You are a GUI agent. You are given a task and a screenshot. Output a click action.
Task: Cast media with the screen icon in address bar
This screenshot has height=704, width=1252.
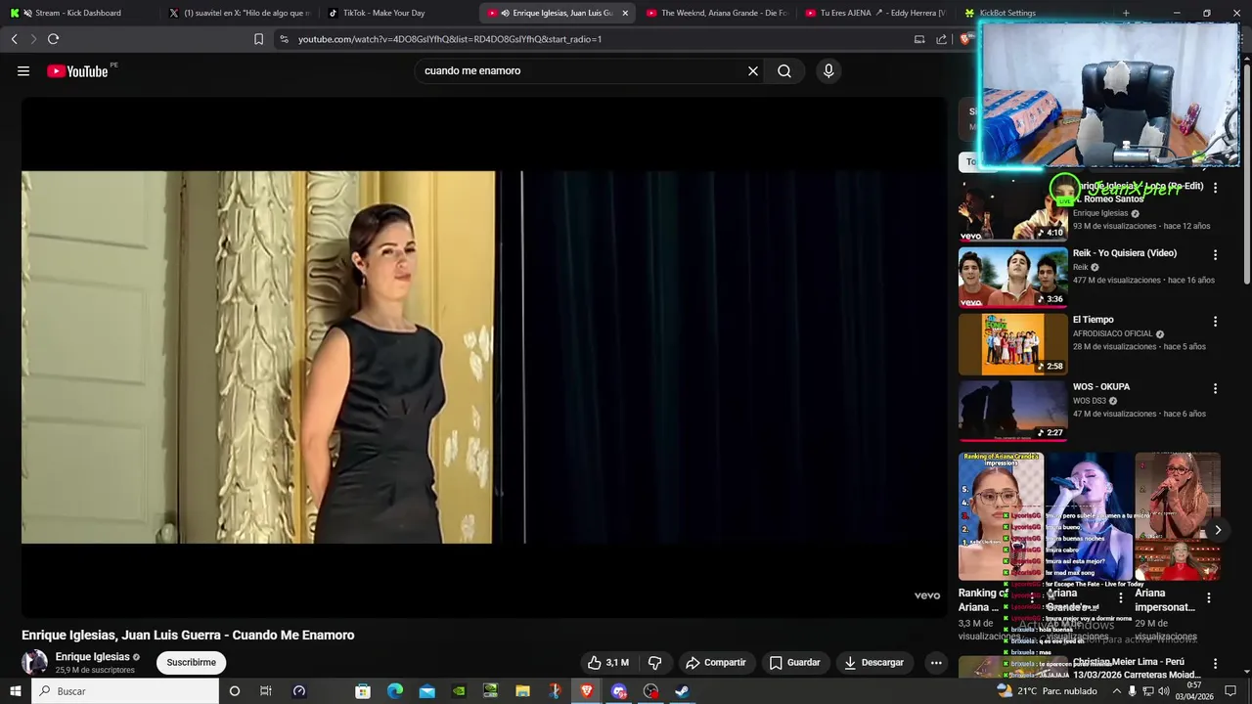(919, 39)
